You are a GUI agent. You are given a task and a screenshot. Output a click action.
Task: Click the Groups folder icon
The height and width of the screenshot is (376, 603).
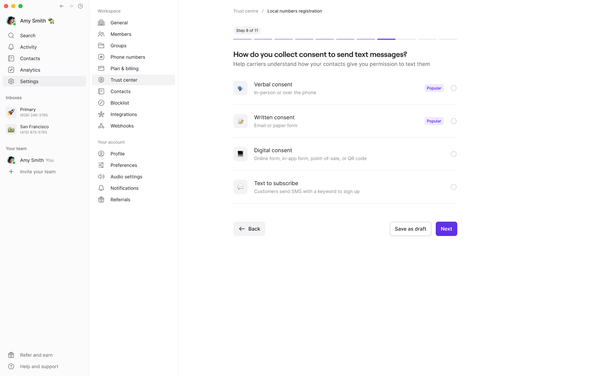pos(101,45)
